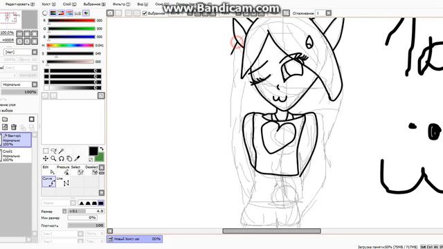This screenshot has width=443, height=249.
Task: Open the Выбранное menu
Action: [94, 4]
